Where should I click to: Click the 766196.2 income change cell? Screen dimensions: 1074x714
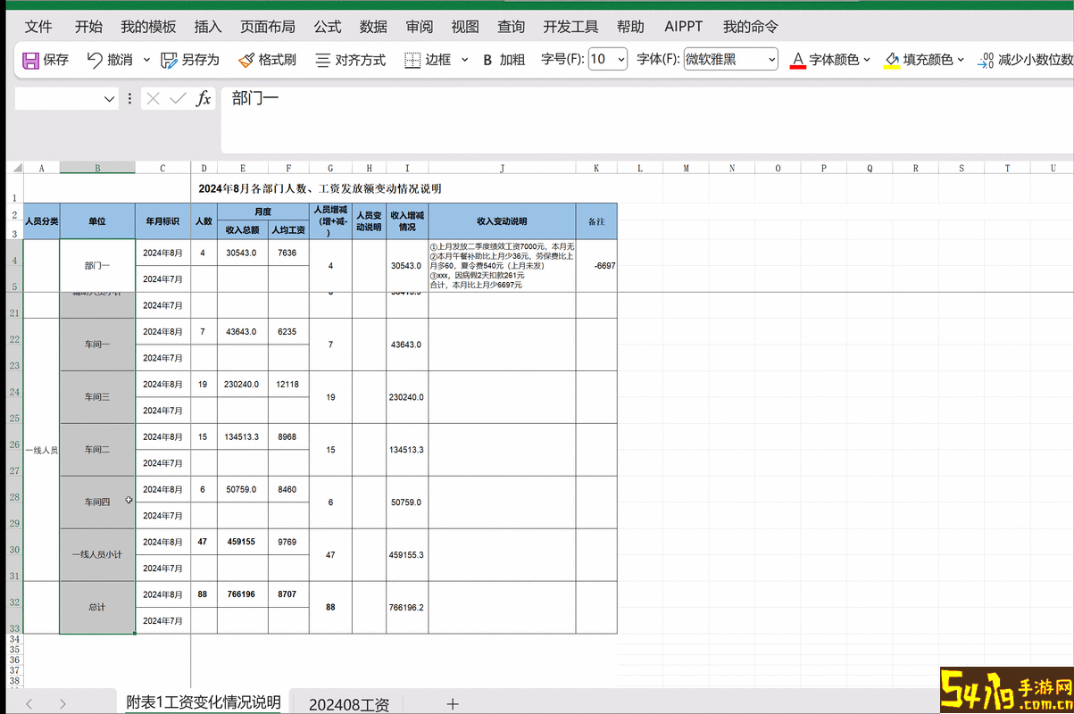(x=407, y=608)
